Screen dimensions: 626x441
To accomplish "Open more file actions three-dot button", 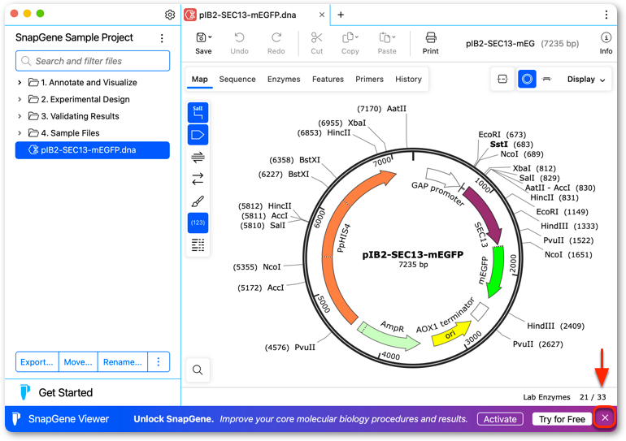I will point(159,362).
